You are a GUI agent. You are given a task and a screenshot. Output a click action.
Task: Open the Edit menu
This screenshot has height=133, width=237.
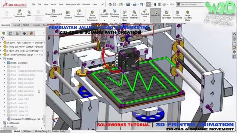[x=39, y=4]
